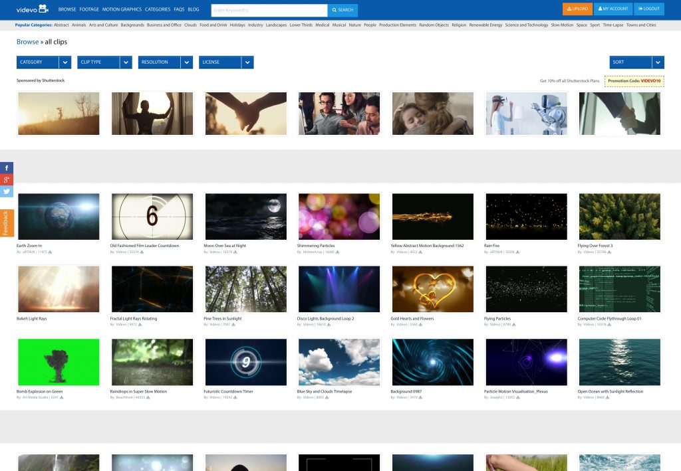Open the Browse menu
Image resolution: width=681 pixels, height=471 pixels.
click(67, 9)
